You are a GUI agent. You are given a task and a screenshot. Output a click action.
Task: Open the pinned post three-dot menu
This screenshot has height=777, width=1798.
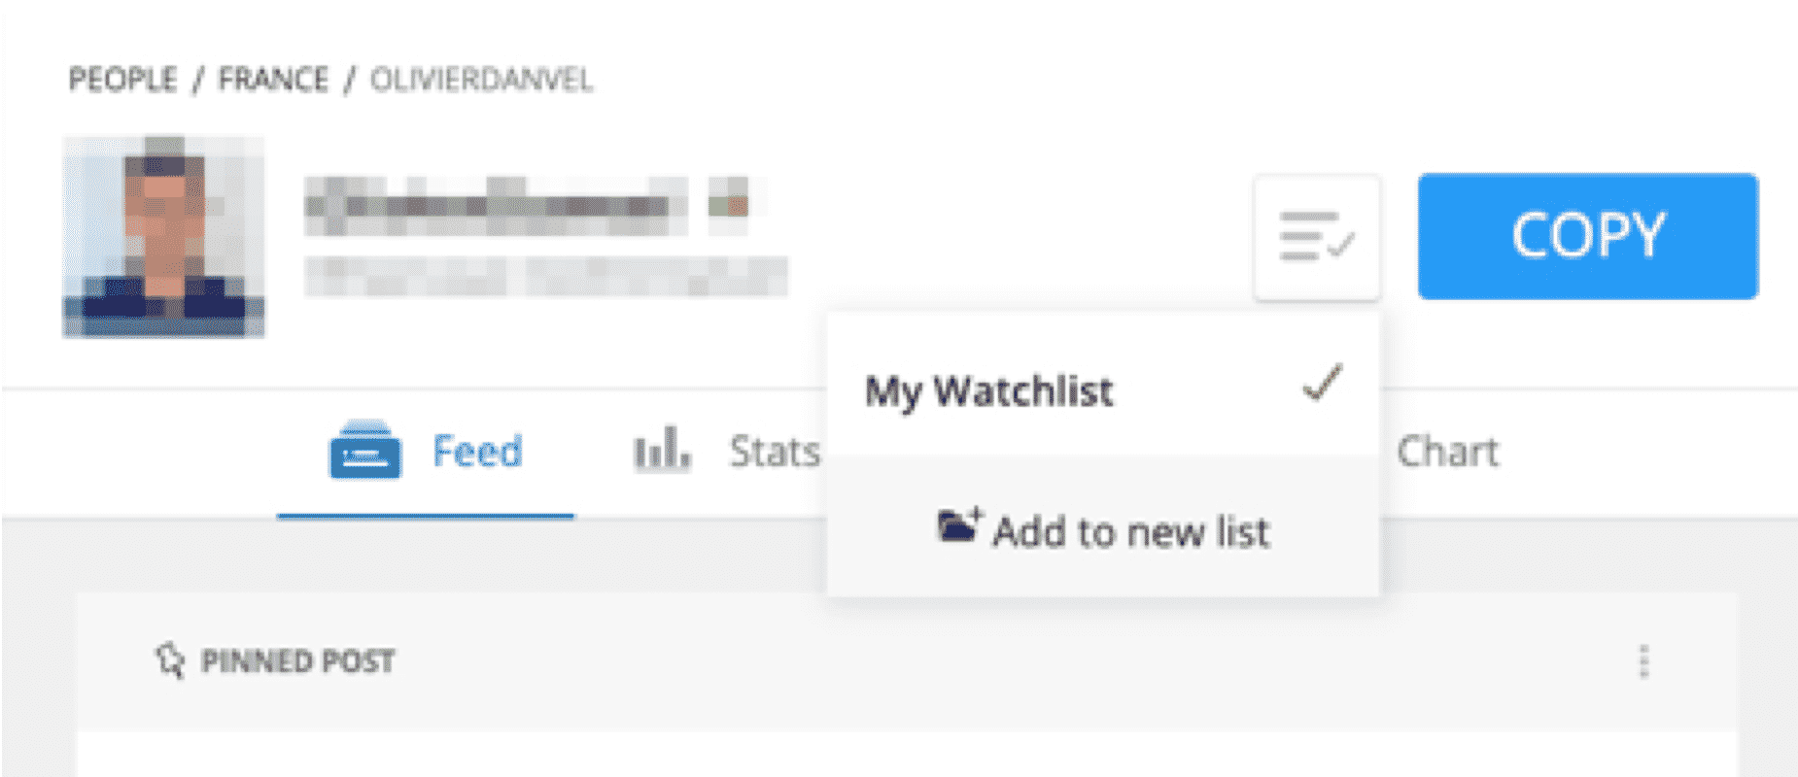click(1643, 661)
